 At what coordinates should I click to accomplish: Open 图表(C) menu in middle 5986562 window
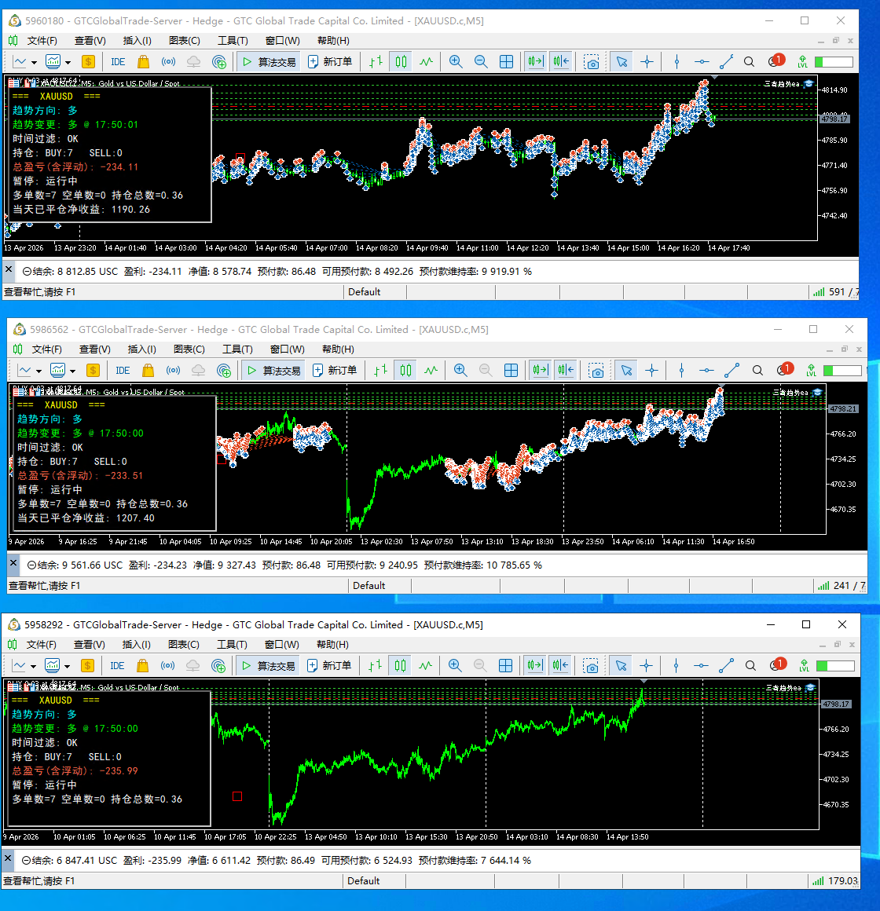pos(189,349)
